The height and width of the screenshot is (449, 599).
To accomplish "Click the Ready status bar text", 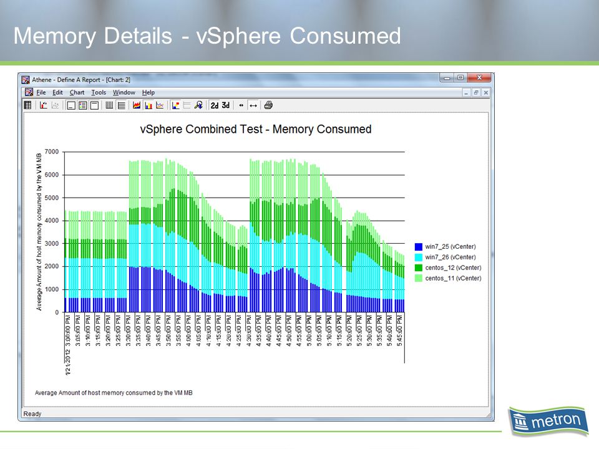I will point(32,414).
